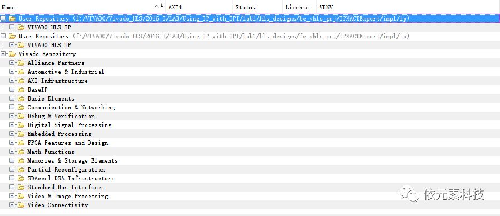
Task: Click the Alliance Partners folder icon
Action: pyautogui.click(x=21, y=63)
